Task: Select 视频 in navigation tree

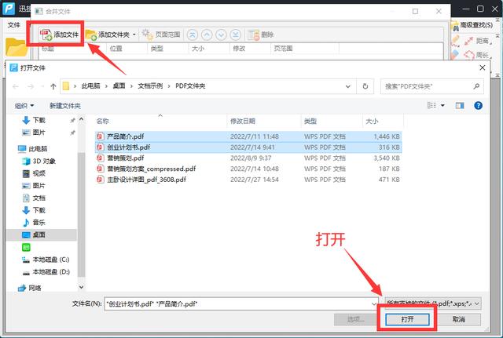Action: (34, 173)
